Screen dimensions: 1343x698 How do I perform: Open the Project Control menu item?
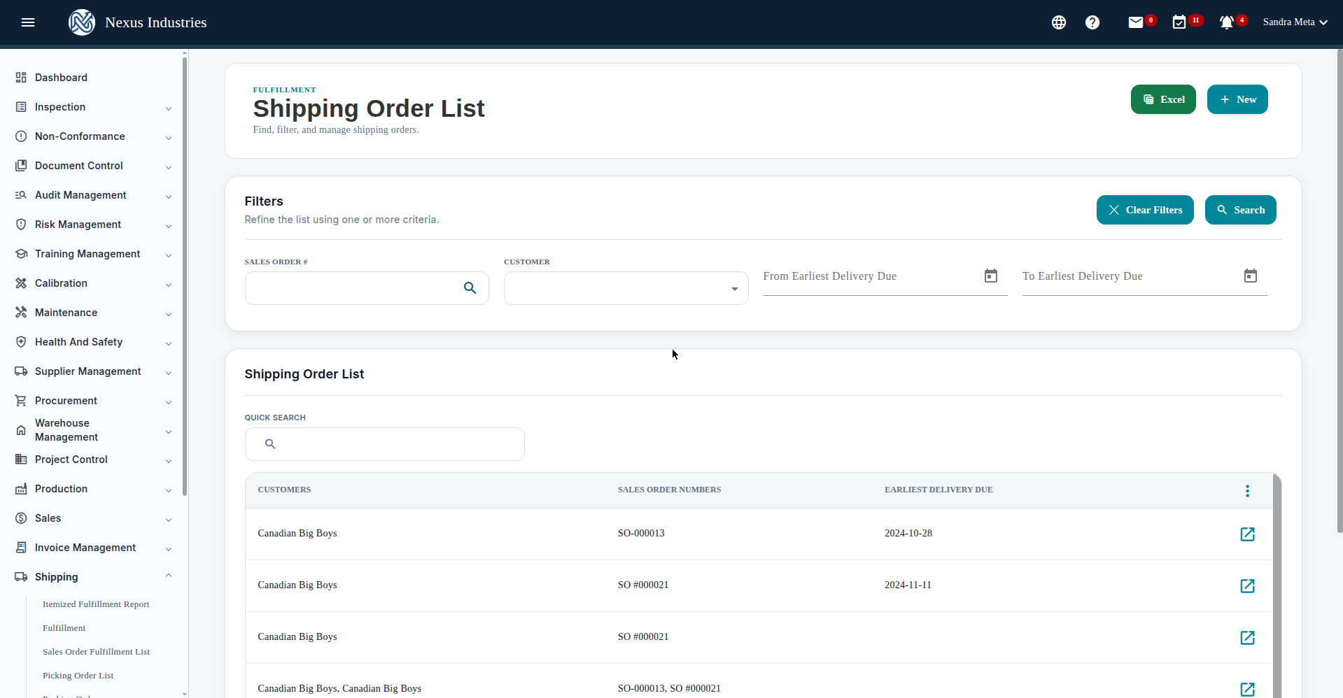pyautogui.click(x=71, y=460)
